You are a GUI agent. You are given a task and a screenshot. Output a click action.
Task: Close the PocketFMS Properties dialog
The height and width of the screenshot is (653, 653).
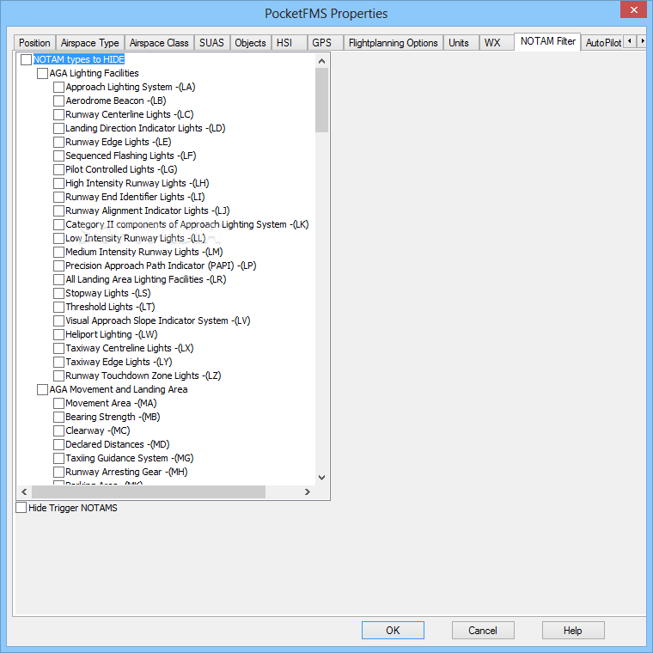click(633, 10)
